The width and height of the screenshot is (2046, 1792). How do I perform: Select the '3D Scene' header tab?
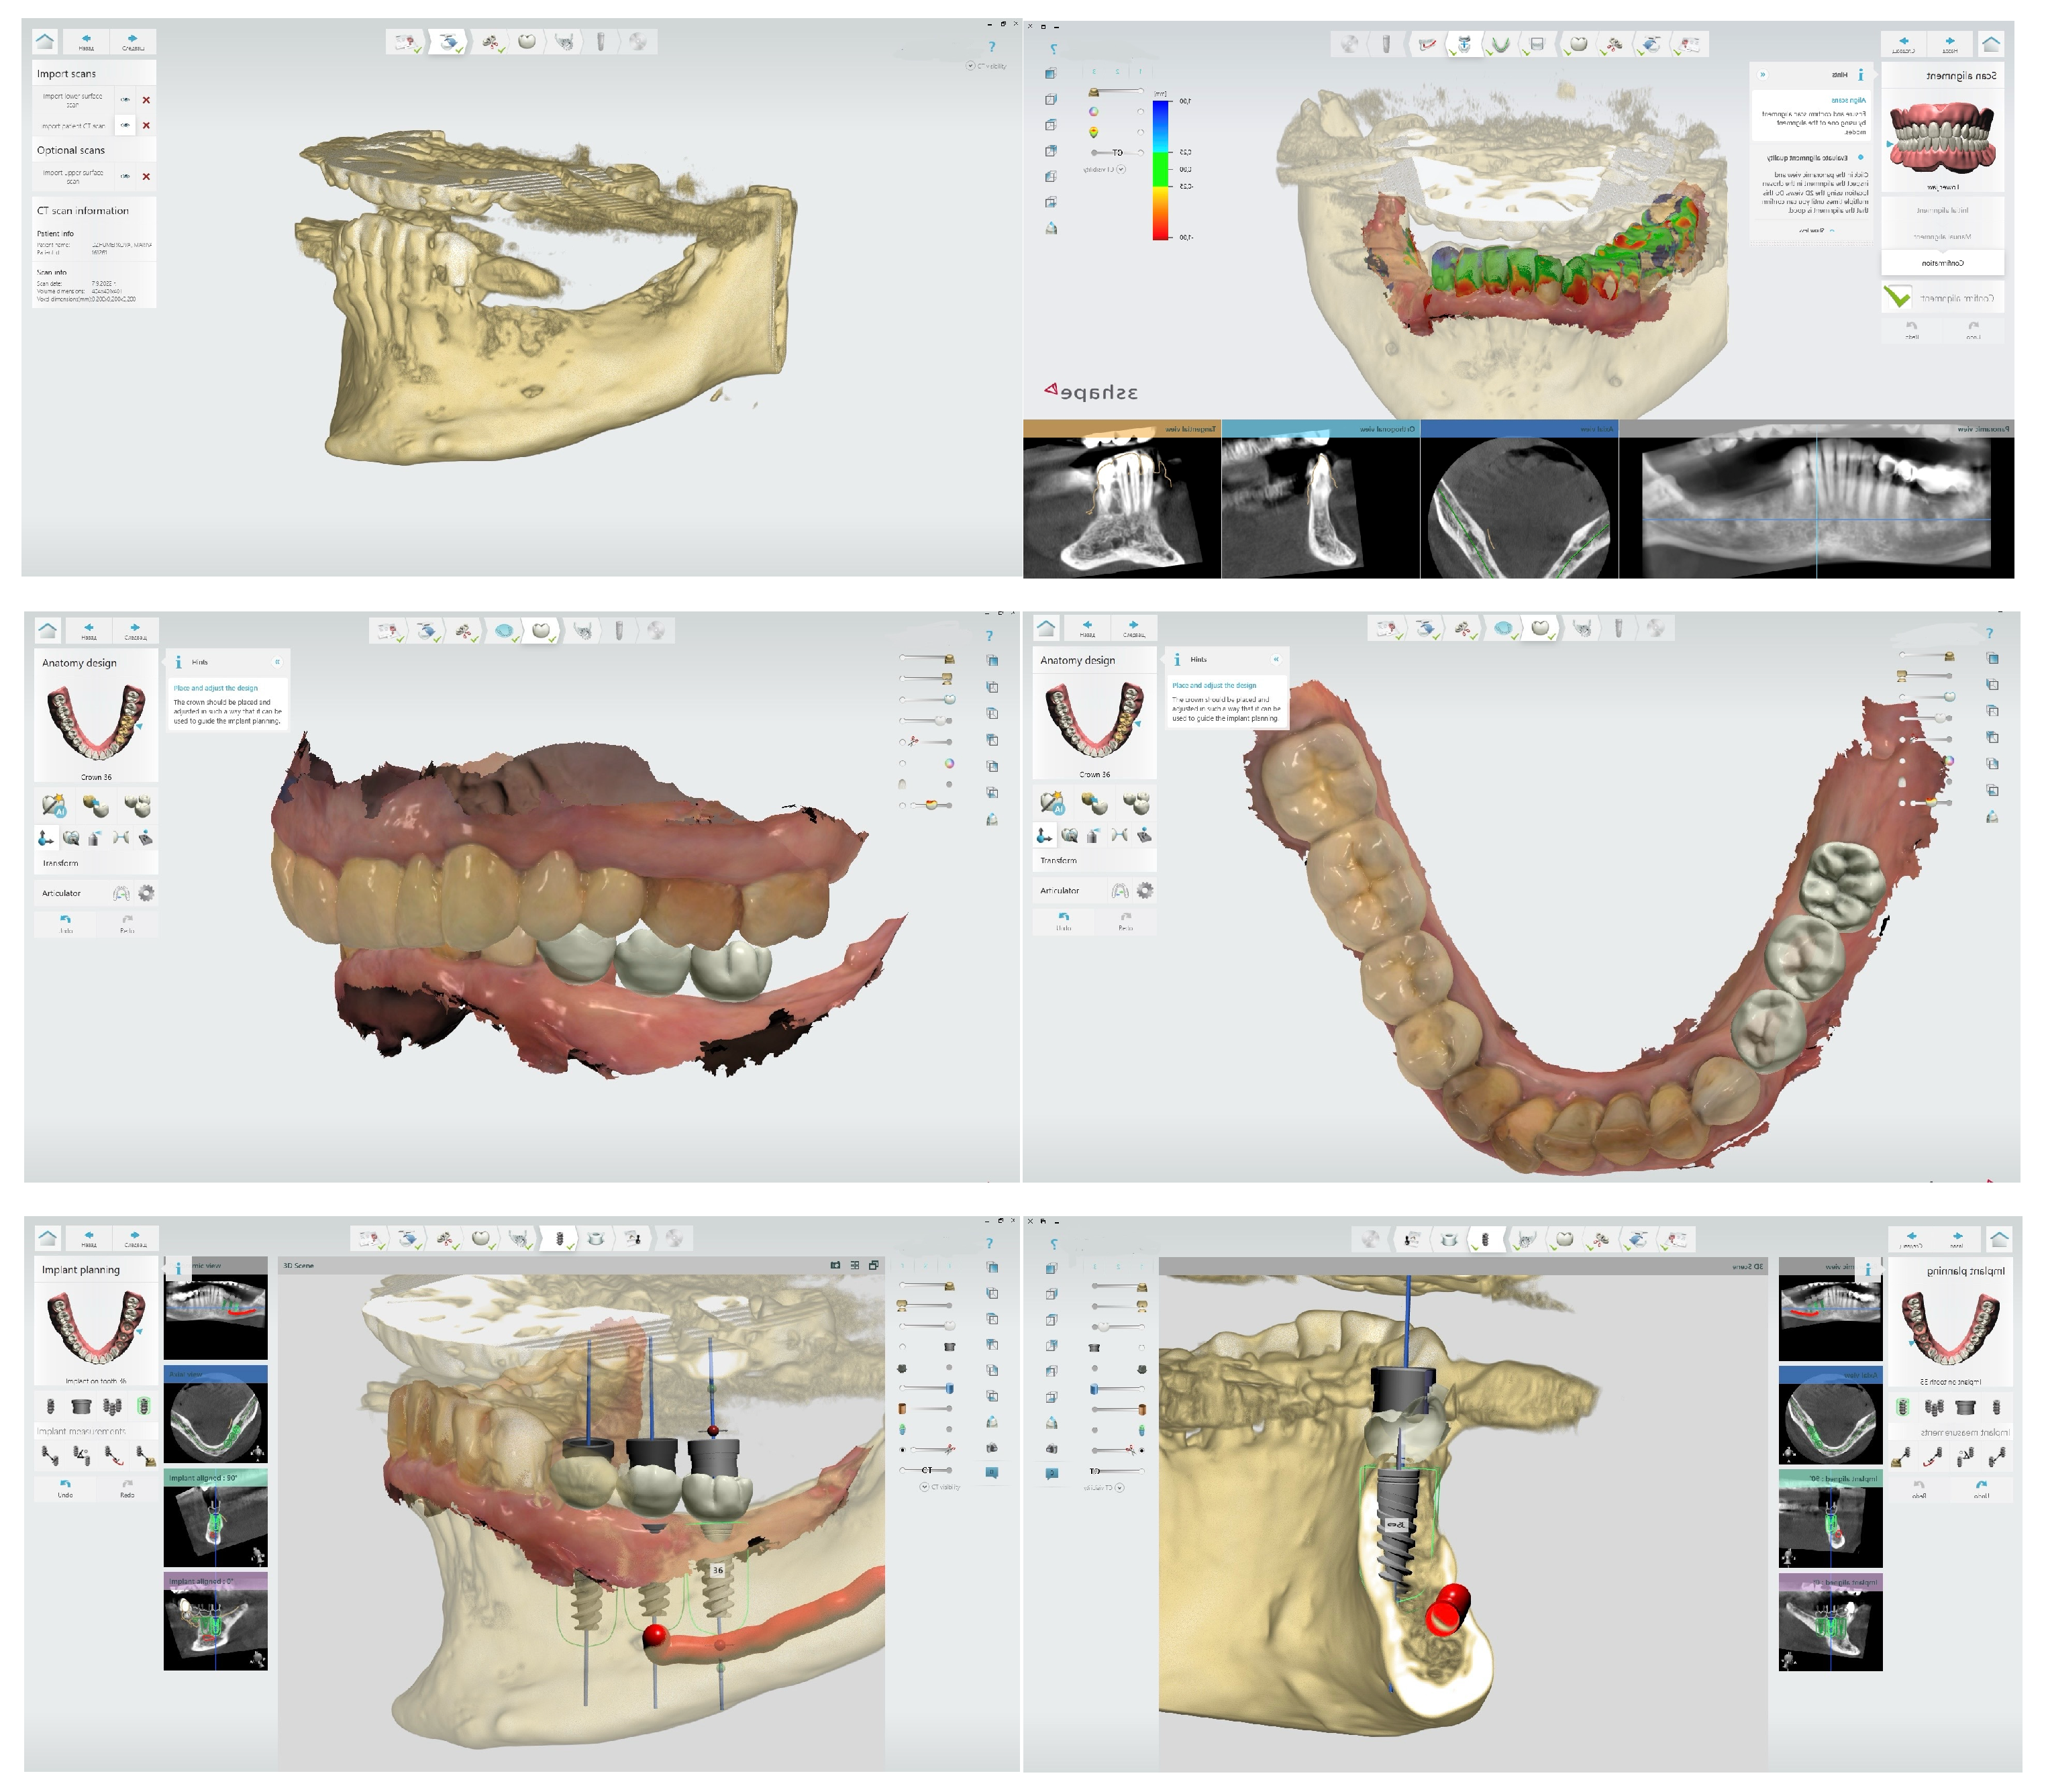point(298,1265)
